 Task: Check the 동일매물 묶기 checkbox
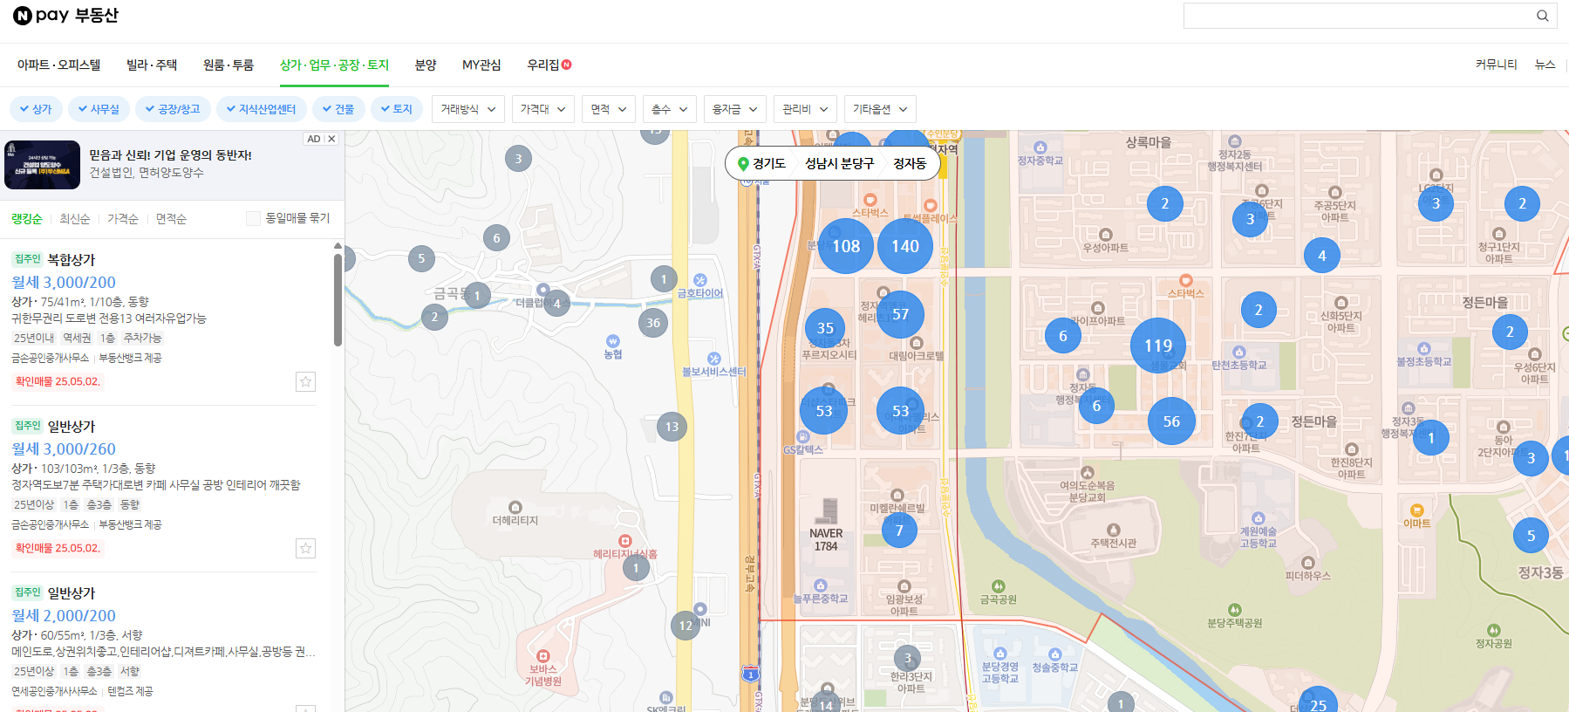point(253,218)
